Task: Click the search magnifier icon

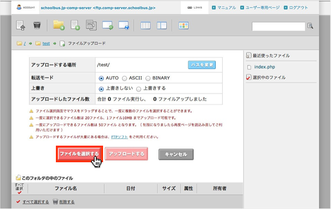Action: click(x=310, y=26)
